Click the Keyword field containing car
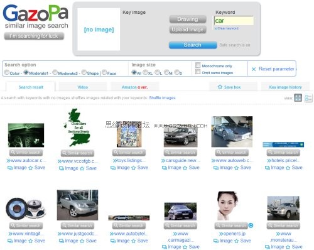 [x=234, y=21]
